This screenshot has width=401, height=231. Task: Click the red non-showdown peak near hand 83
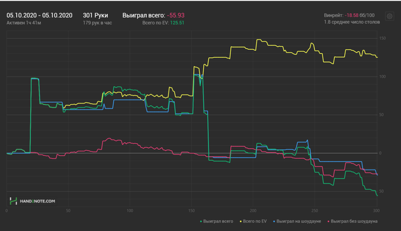(109, 138)
